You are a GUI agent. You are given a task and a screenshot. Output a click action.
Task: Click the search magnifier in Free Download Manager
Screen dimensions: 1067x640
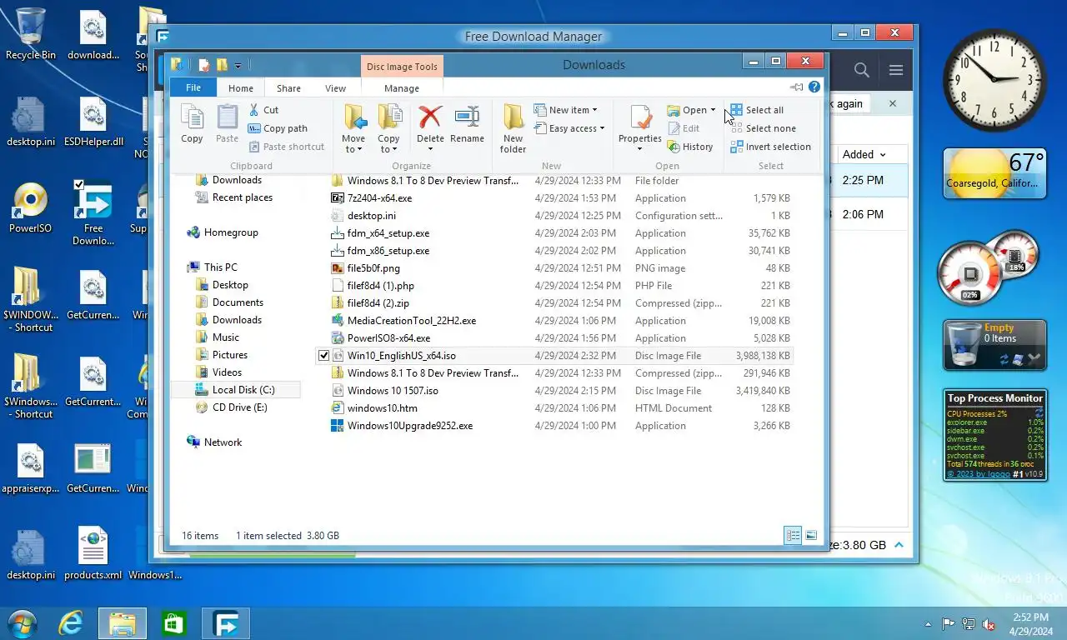coord(862,70)
